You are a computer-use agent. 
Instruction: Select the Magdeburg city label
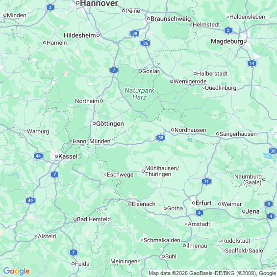(x=227, y=41)
